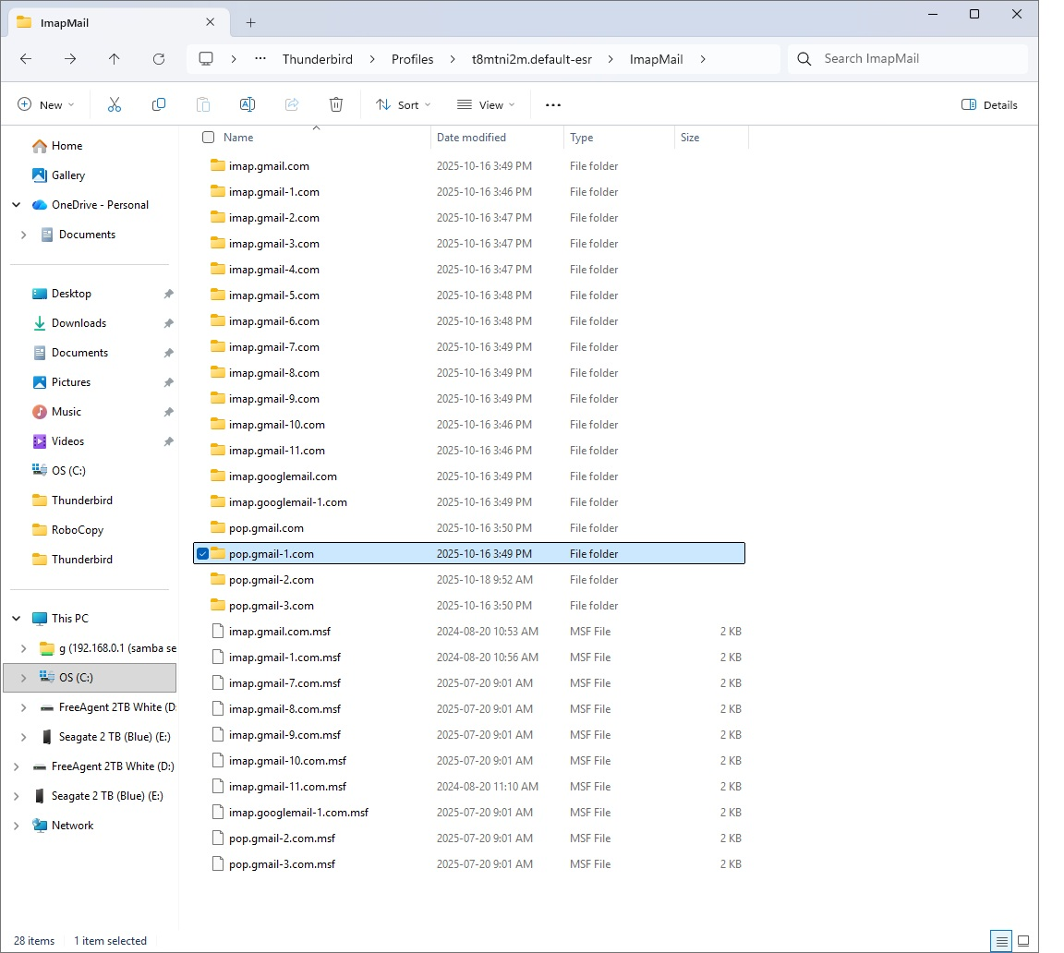
Task: Click the Refresh button in navigation bar
Action: [159, 58]
